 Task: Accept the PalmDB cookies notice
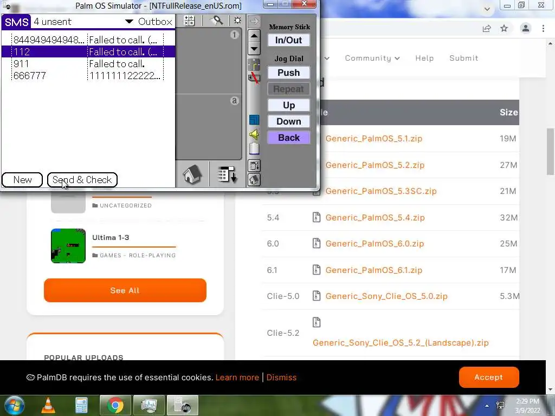(x=489, y=378)
